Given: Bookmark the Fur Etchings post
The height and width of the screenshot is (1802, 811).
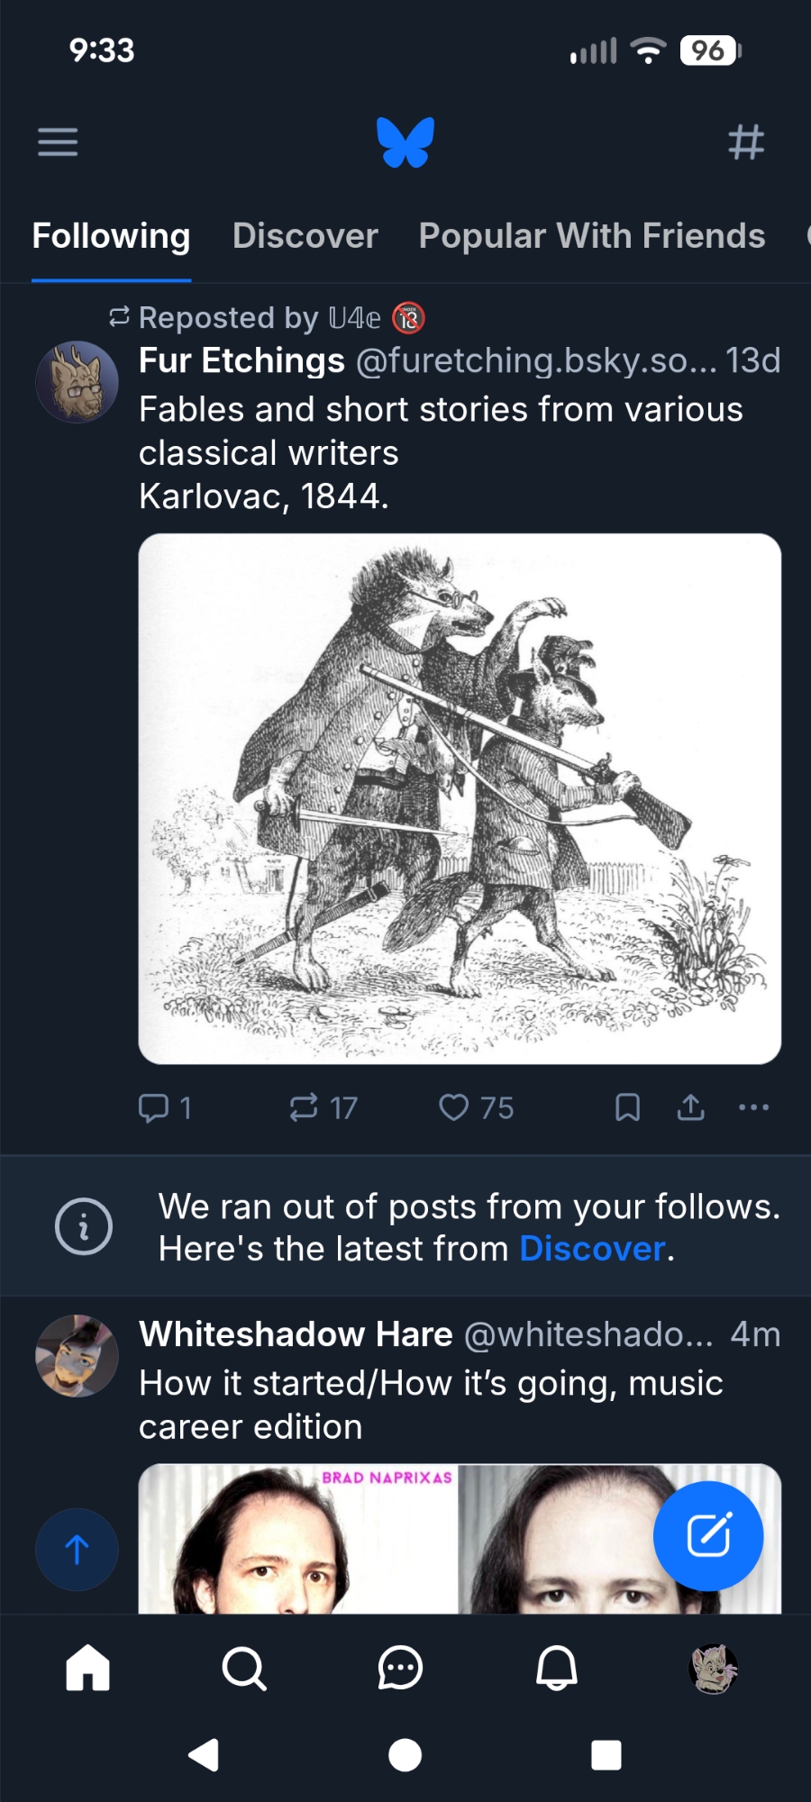Looking at the screenshot, I should click(627, 1107).
